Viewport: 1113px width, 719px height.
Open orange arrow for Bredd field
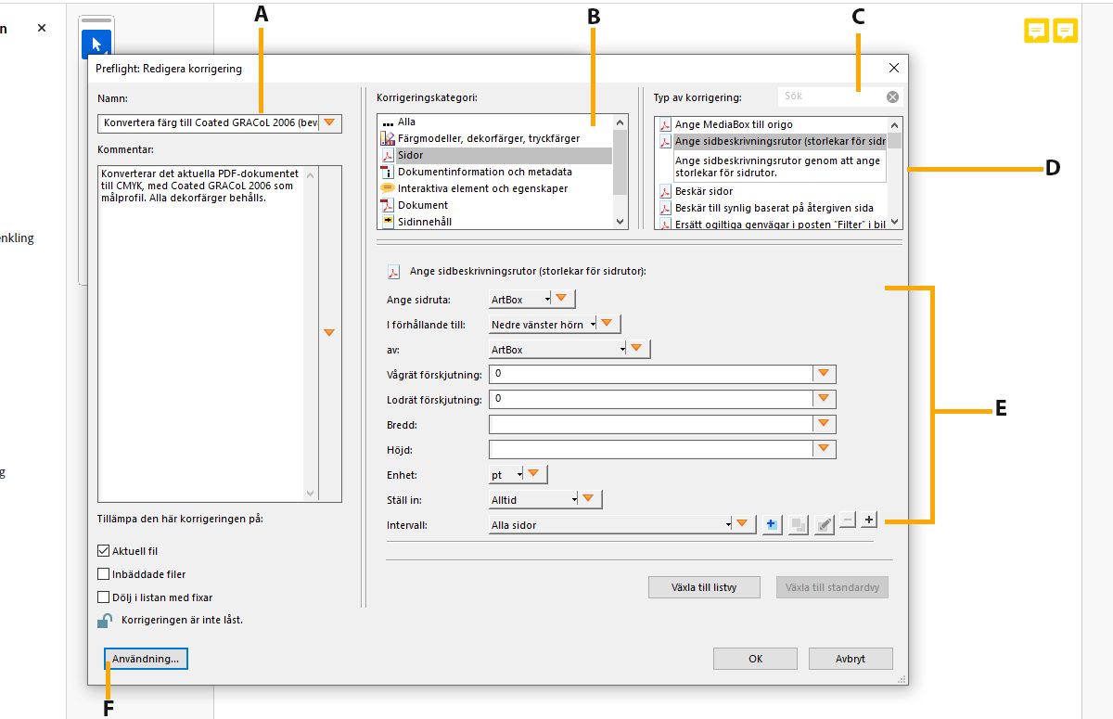(825, 424)
